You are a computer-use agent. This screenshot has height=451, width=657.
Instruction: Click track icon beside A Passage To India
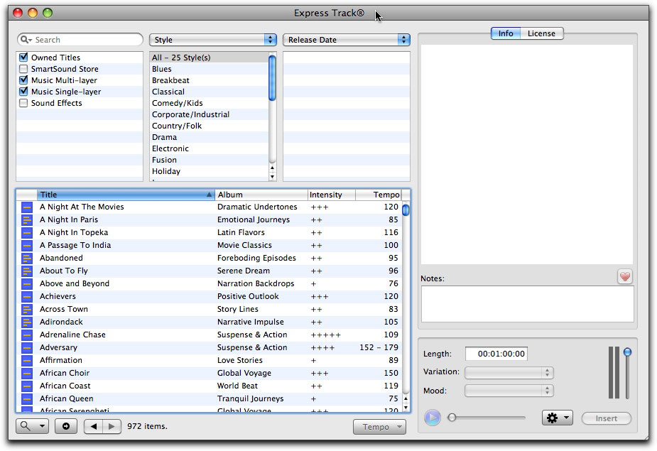click(27, 245)
